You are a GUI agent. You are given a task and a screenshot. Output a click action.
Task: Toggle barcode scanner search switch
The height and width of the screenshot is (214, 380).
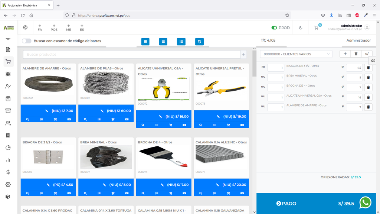27,41
